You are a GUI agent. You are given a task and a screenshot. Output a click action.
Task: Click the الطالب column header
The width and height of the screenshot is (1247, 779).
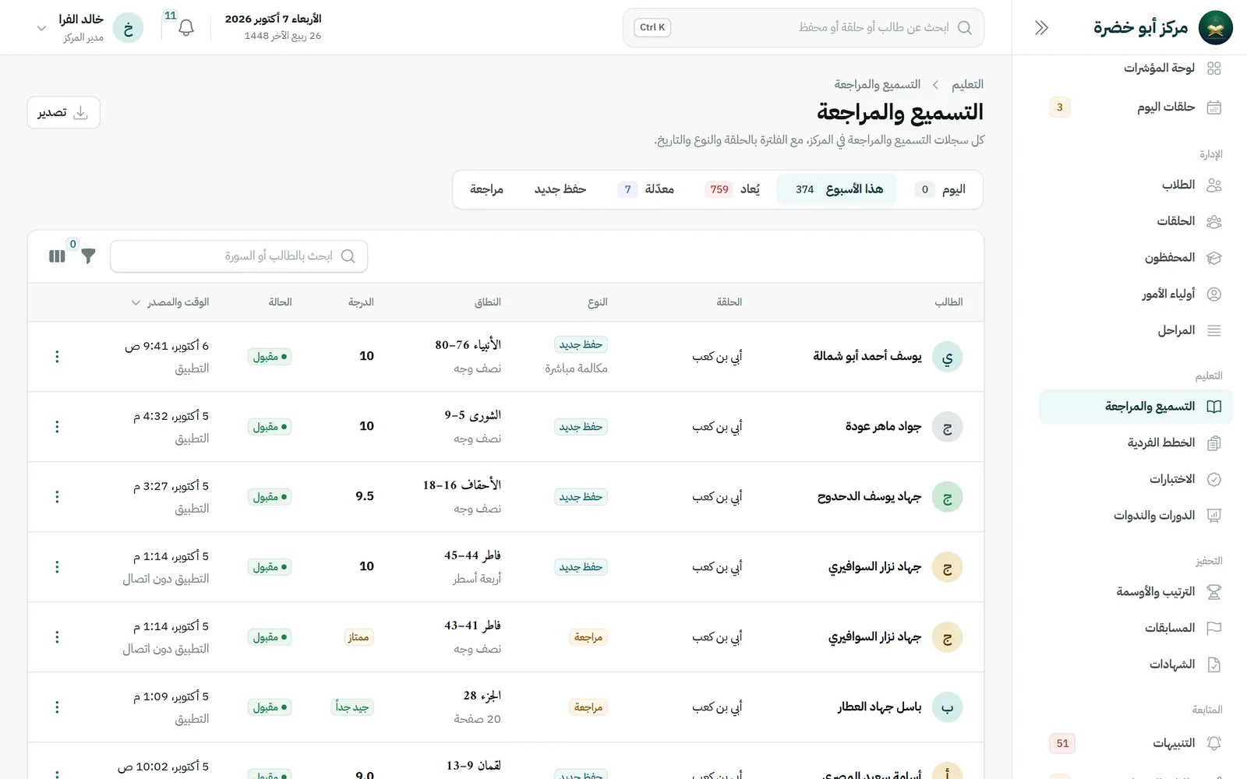[948, 302]
